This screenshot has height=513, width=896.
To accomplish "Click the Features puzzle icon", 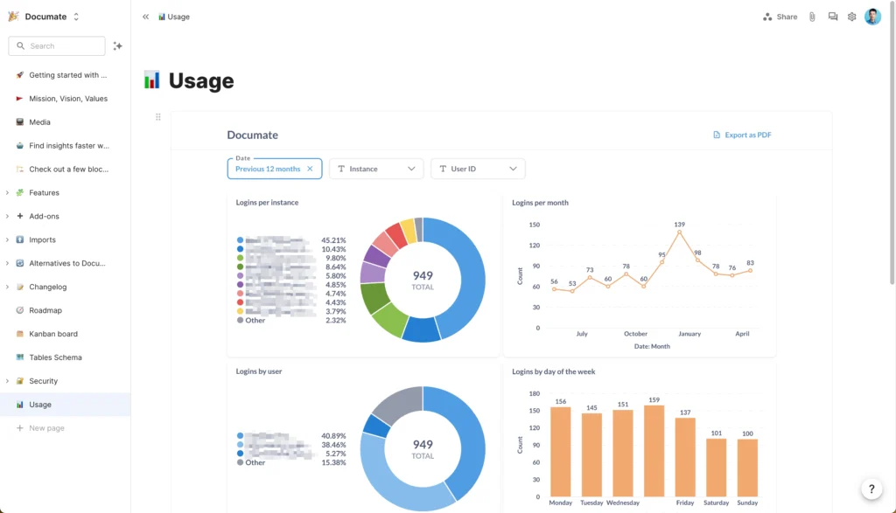I will [x=20, y=192].
